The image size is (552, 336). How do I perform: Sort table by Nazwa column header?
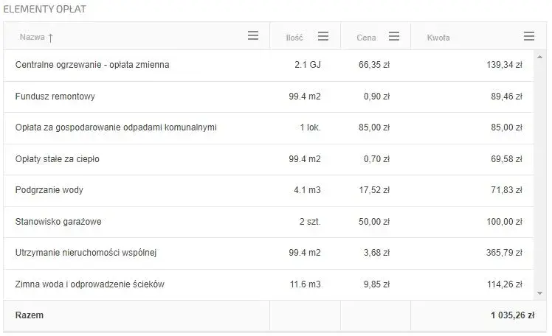point(32,37)
